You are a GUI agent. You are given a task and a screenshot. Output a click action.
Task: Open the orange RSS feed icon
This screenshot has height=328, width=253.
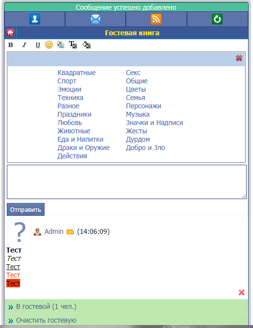(x=156, y=19)
